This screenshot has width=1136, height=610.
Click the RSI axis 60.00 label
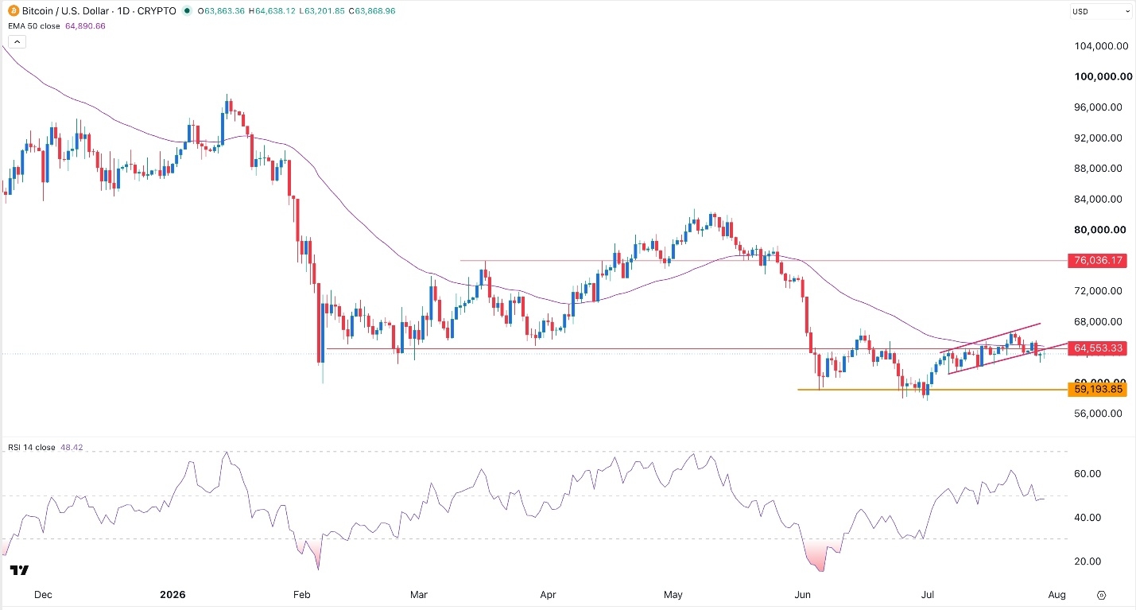pyautogui.click(x=1088, y=473)
